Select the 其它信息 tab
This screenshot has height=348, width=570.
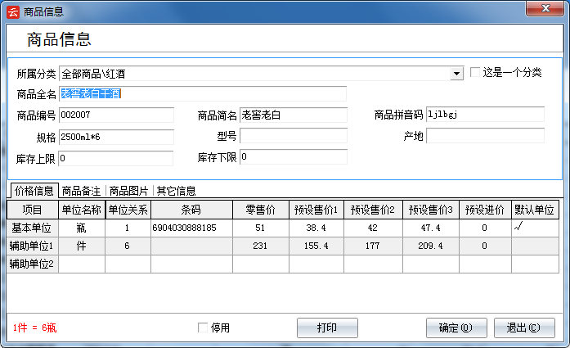176,191
